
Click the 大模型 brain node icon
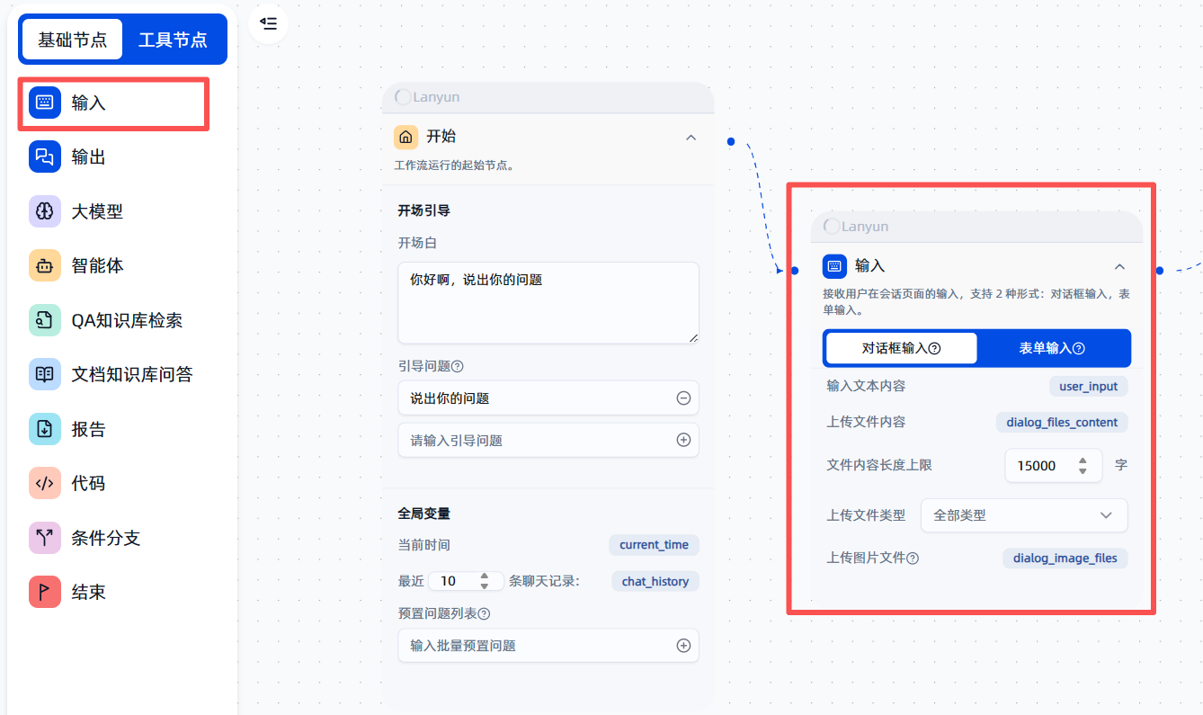pyautogui.click(x=45, y=211)
